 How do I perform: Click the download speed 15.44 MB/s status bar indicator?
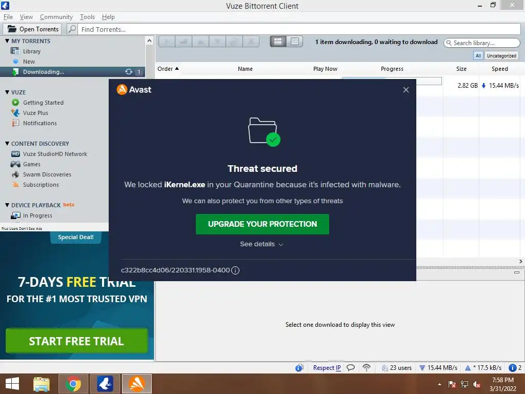[x=438, y=367]
